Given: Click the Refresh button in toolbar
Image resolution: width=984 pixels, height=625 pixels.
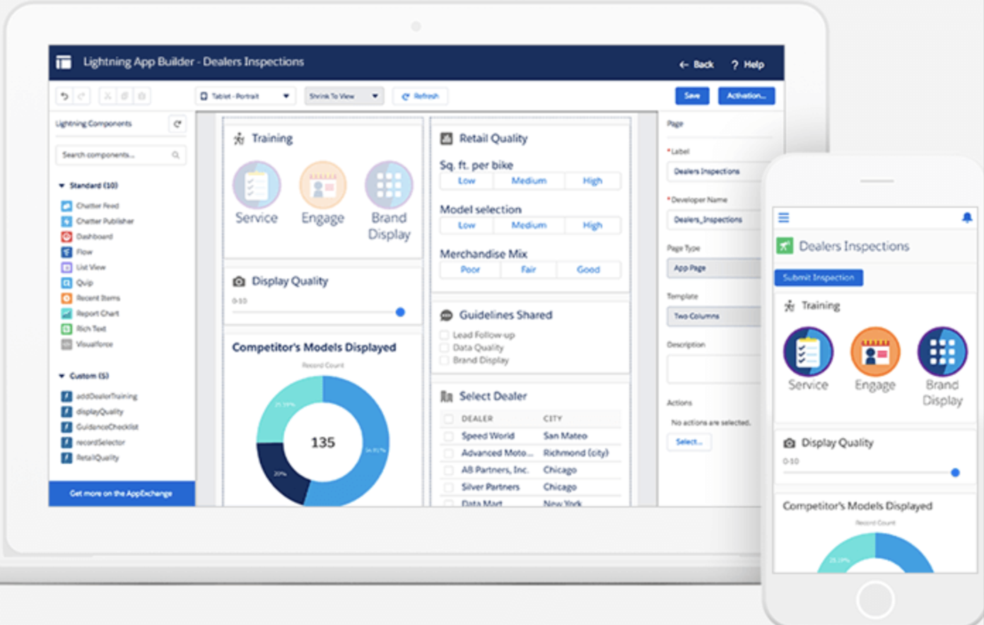Looking at the screenshot, I should [420, 96].
